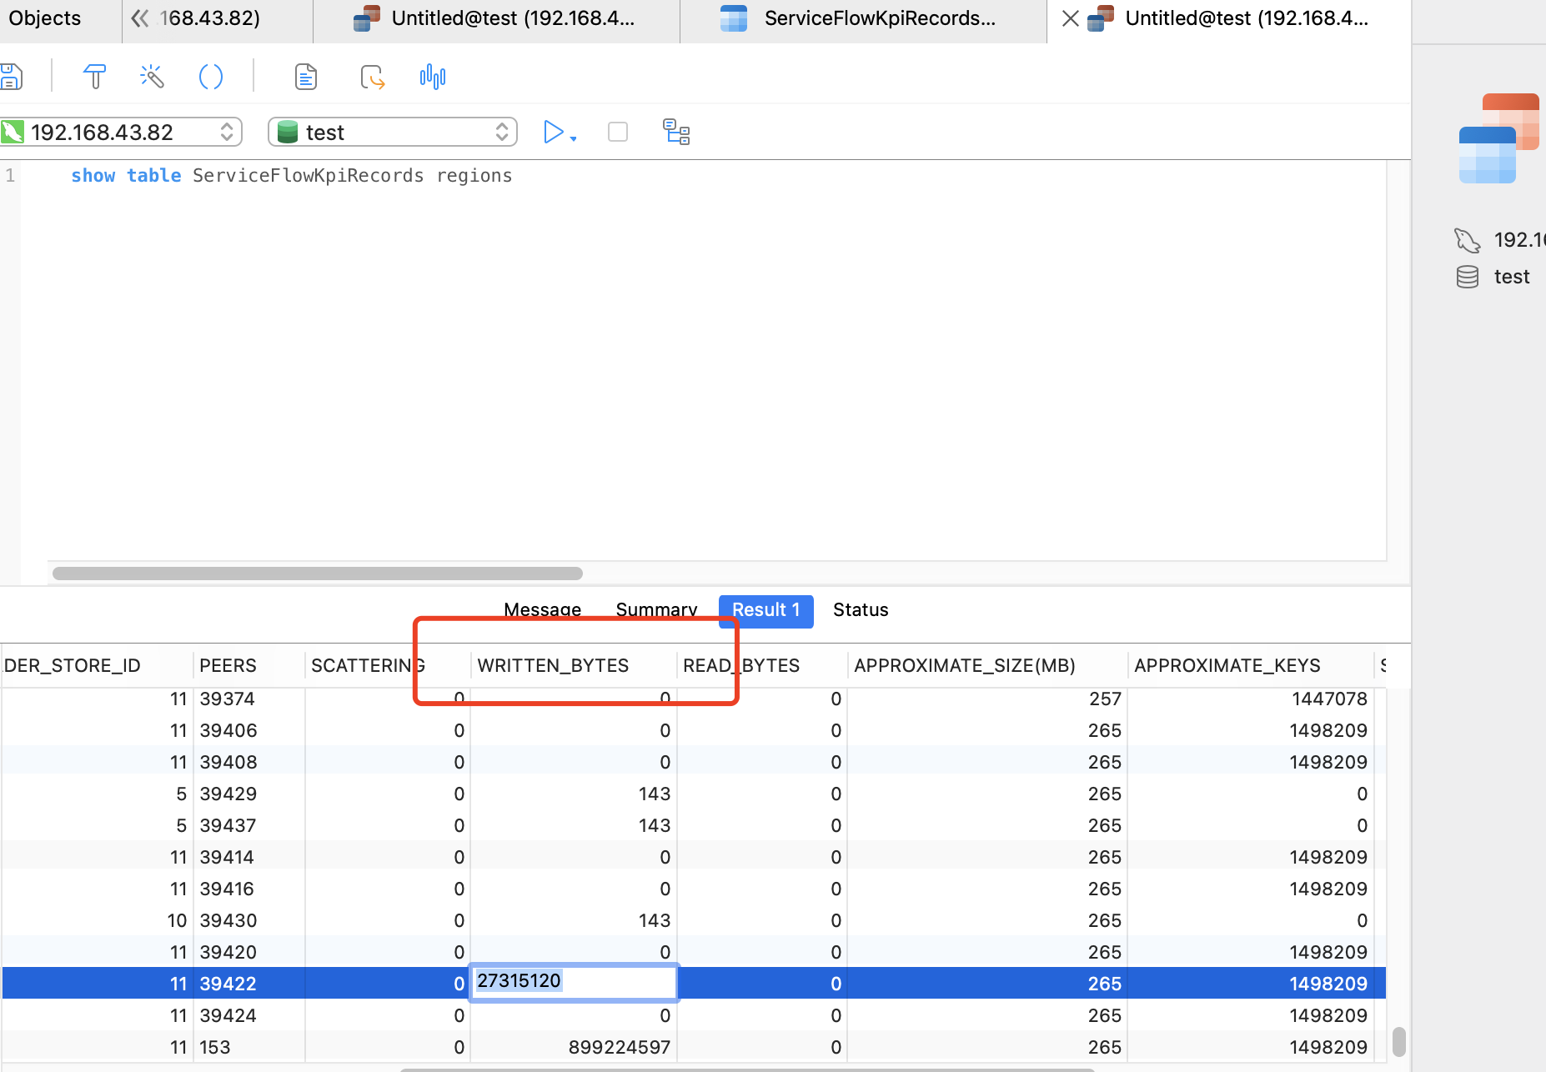The width and height of the screenshot is (1546, 1072).
Task: Click the Text document icon in toolbar
Action: [306, 78]
